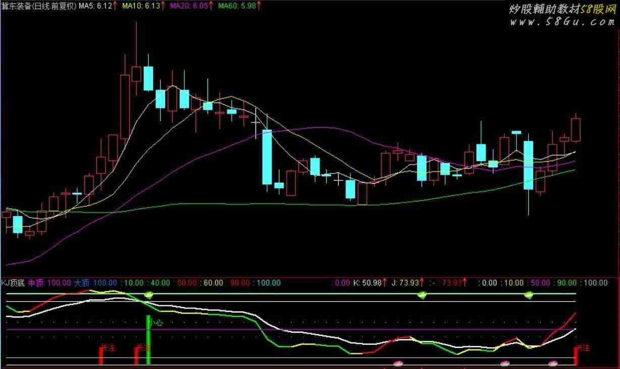The image size is (620, 369).
Task: Open the www.58Gu.com watermark link
Action: [x=562, y=22]
